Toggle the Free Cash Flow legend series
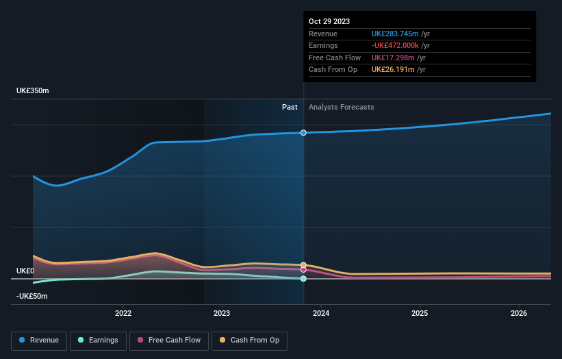 [x=169, y=341]
